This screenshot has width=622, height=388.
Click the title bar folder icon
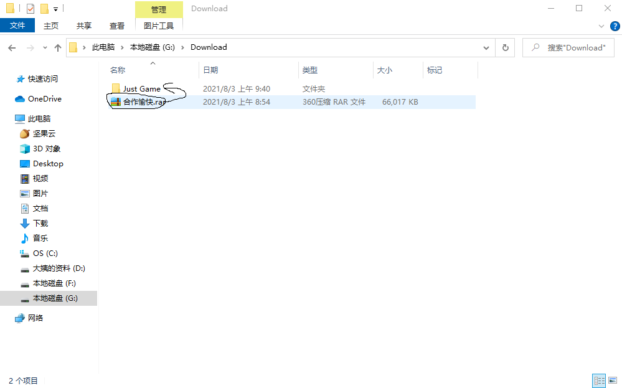click(x=11, y=8)
